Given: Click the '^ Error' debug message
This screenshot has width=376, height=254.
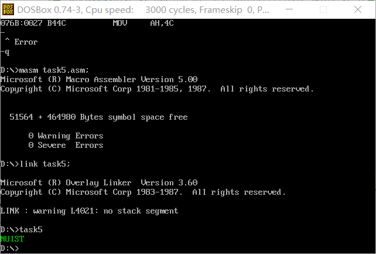Looking at the screenshot, I should [x=21, y=42].
